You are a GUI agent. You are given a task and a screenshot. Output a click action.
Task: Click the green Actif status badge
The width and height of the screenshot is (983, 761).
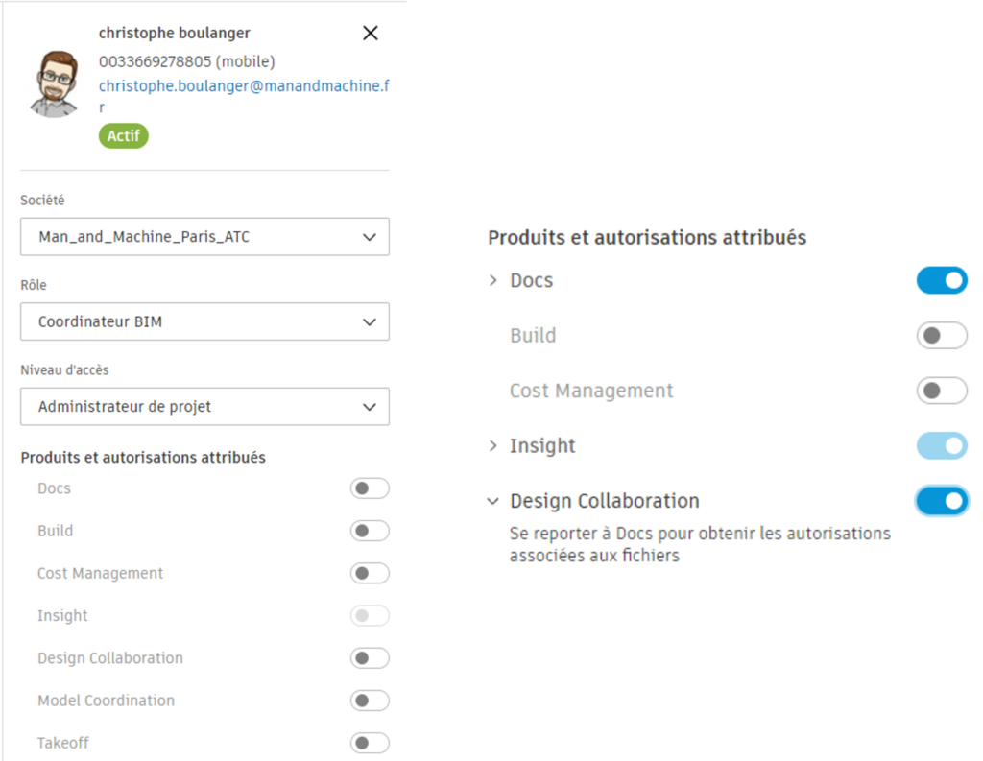coord(124,136)
